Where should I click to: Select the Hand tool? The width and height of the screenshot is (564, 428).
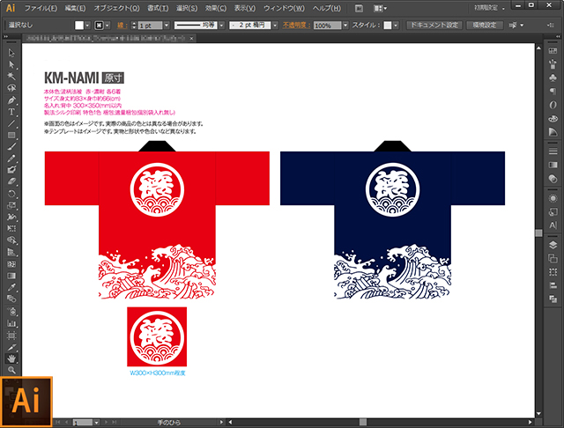point(12,358)
